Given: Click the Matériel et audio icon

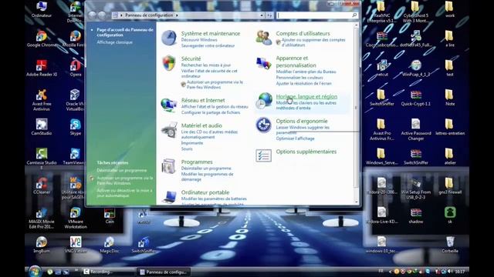Looking at the screenshot, I should point(169,130).
